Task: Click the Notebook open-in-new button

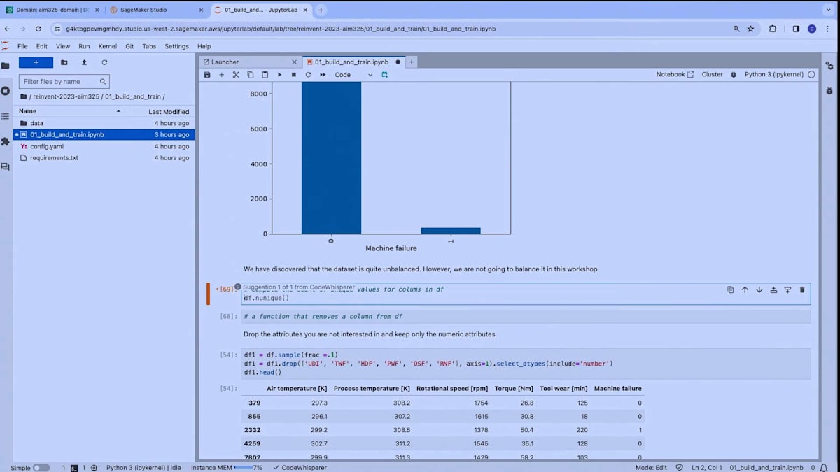Action: pyautogui.click(x=675, y=74)
